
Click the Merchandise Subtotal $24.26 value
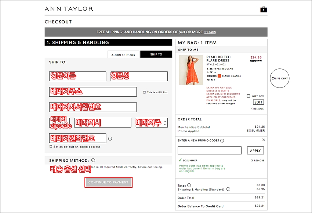pos(260,127)
